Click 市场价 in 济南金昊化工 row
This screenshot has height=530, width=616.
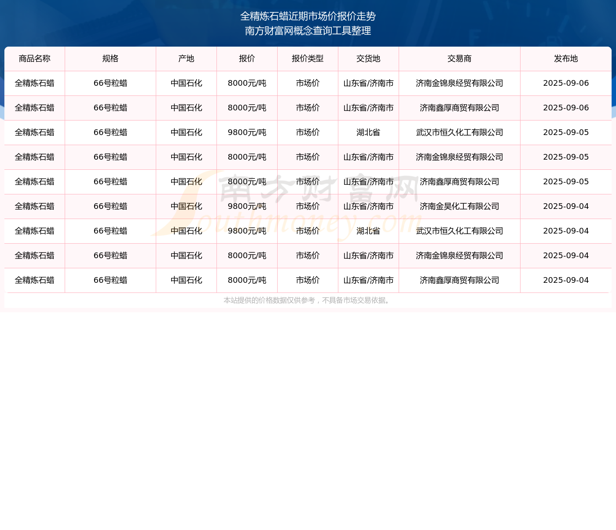[308, 206]
